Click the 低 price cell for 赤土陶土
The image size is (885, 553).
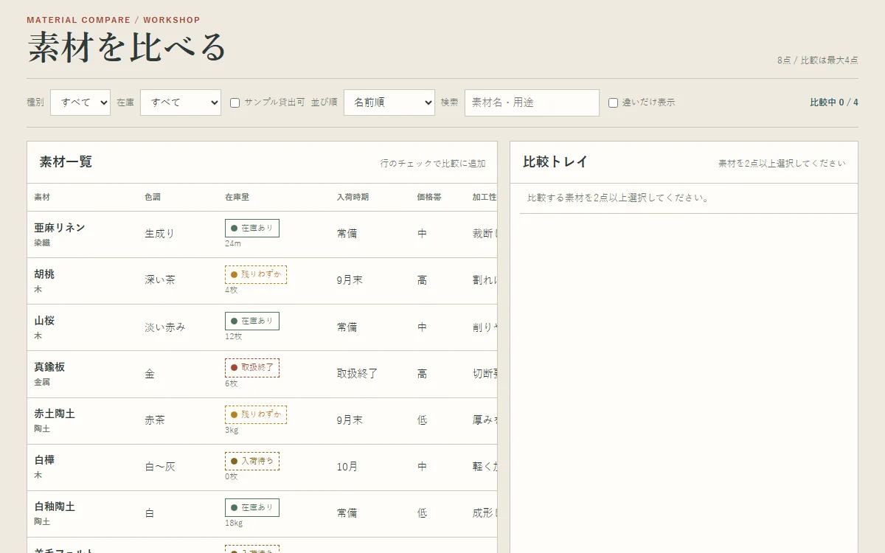click(x=422, y=420)
